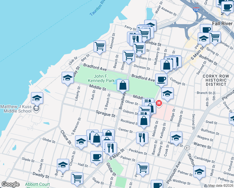Click the Chace St label
Image resolution: width=234 pixels, height=188 pixels.
tap(66, 137)
